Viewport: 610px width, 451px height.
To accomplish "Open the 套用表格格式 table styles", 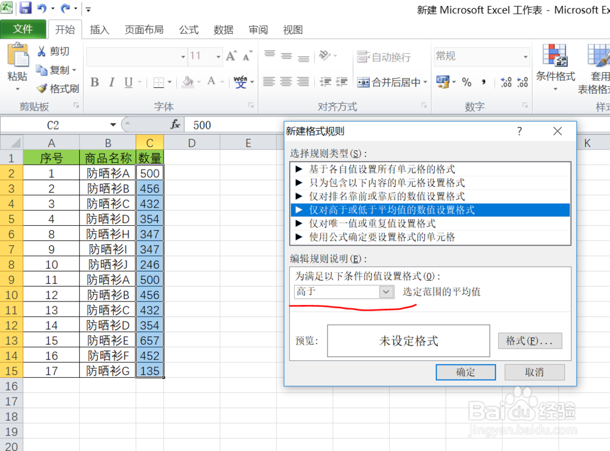I will coord(595,68).
